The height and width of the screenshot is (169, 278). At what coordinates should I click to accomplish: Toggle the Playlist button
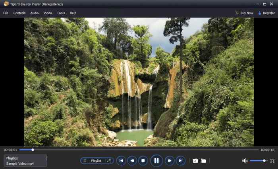pos(97,161)
